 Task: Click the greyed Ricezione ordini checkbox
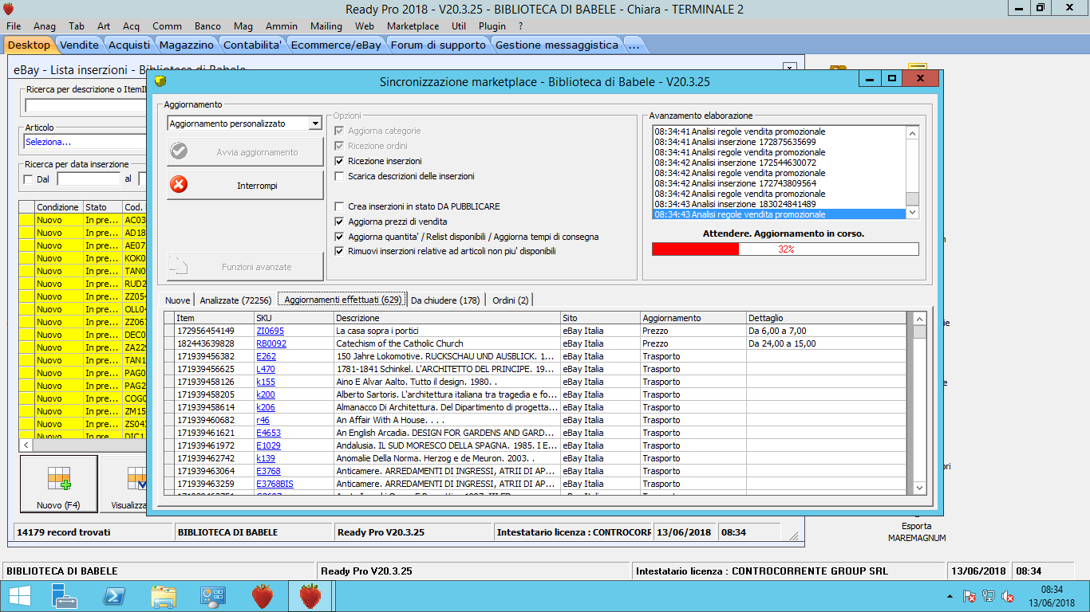(x=340, y=146)
